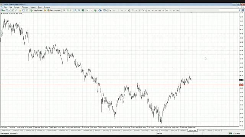Click the connection status indicator in status bar

click(x=235, y=134)
